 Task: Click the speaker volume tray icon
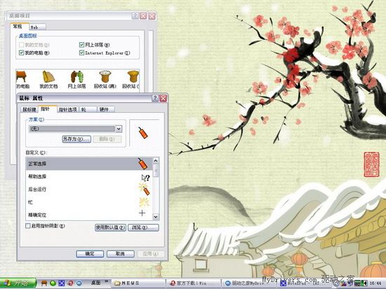click(364, 283)
